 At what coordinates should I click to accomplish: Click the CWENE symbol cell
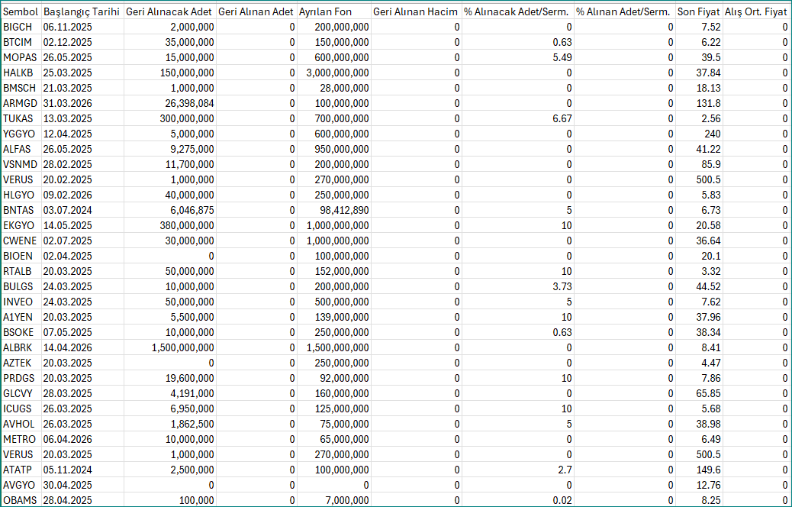pyautogui.click(x=21, y=241)
